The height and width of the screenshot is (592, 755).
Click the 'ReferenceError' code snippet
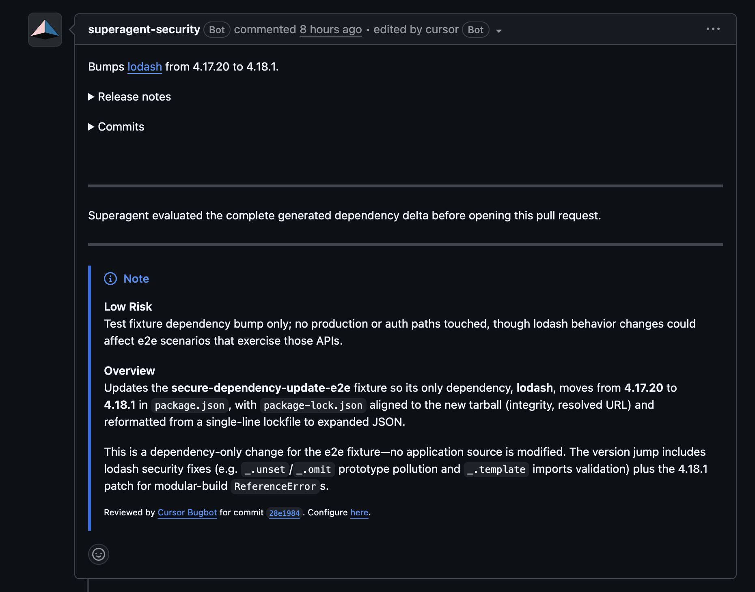pos(275,486)
